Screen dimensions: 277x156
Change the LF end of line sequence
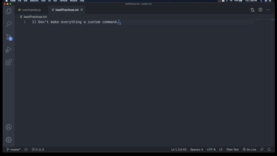click(221, 149)
